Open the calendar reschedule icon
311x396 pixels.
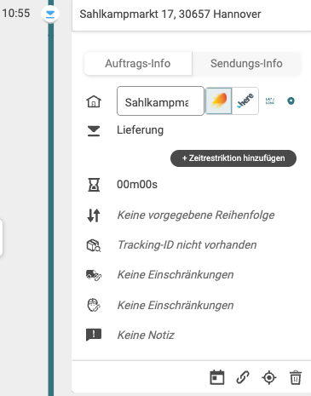click(217, 377)
